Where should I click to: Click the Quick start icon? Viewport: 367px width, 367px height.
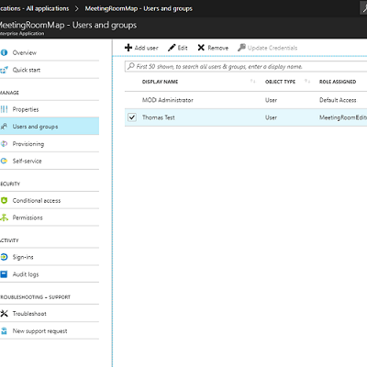tap(4, 70)
